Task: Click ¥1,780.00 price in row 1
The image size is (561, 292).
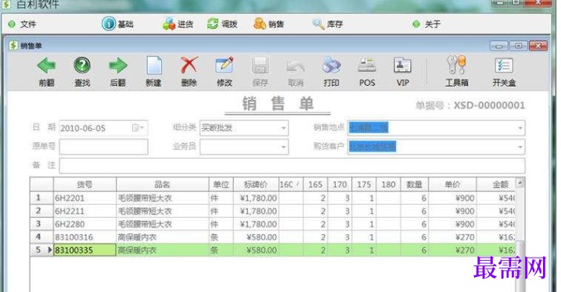Action: coord(256,198)
